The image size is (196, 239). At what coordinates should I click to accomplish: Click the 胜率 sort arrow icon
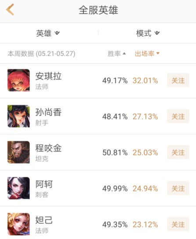tap(124, 53)
